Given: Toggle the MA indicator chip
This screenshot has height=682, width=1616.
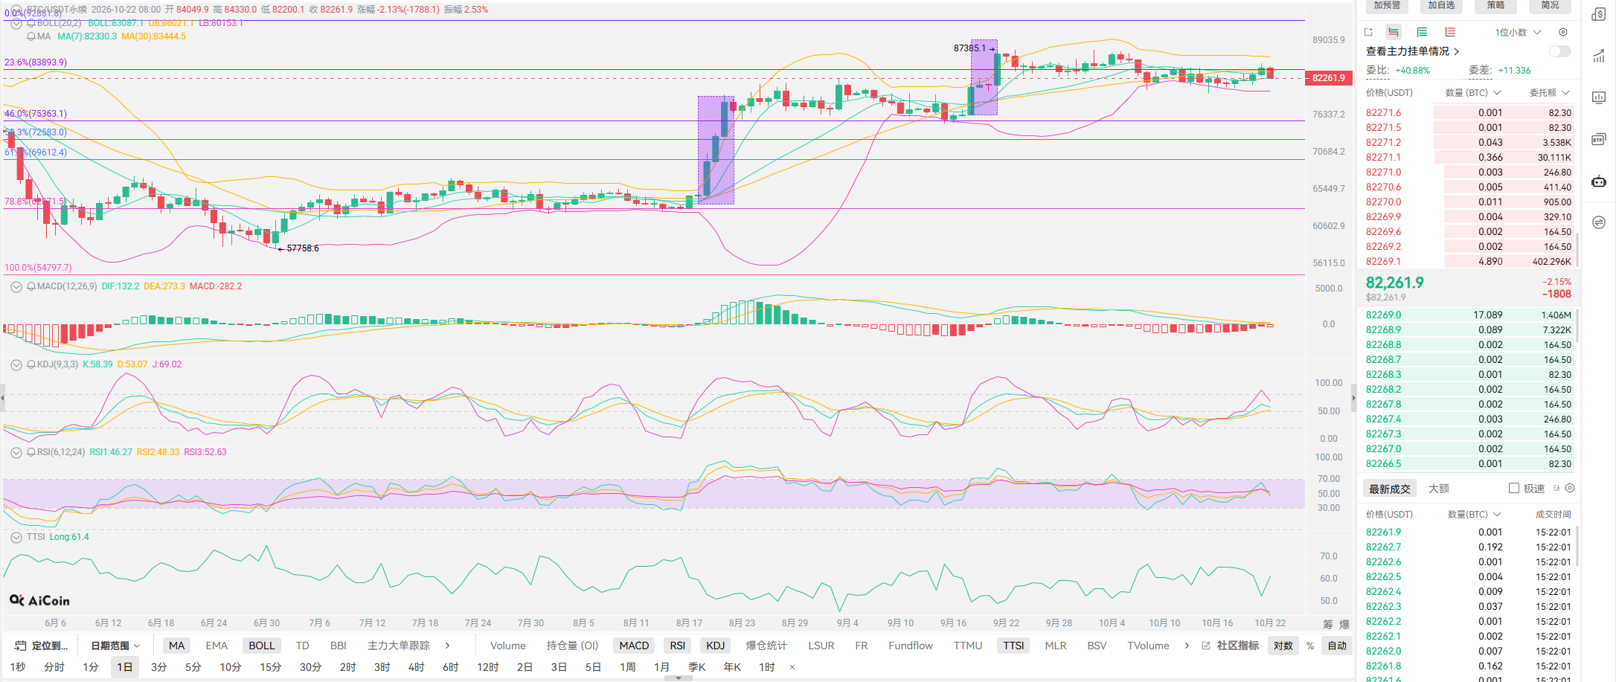Looking at the screenshot, I should click(176, 646).
